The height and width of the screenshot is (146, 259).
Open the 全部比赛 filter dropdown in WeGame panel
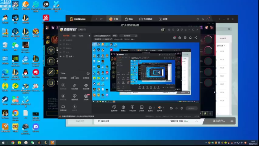pos(221,46)
